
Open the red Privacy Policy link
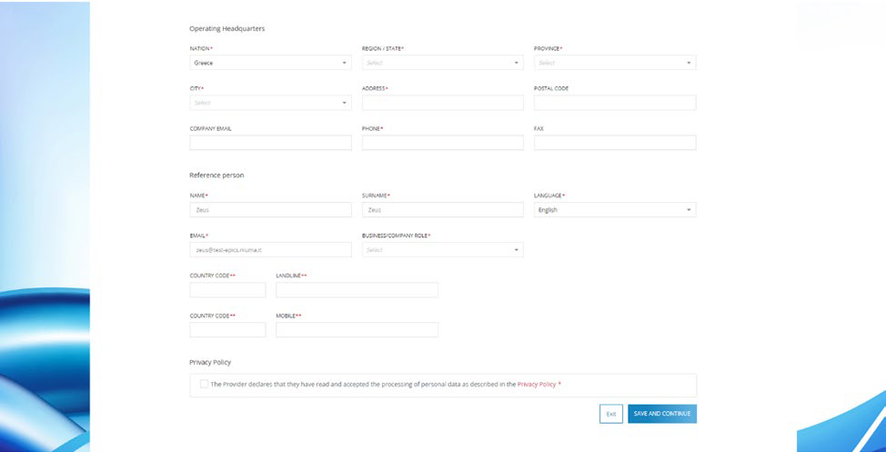(x=537, y=385)
